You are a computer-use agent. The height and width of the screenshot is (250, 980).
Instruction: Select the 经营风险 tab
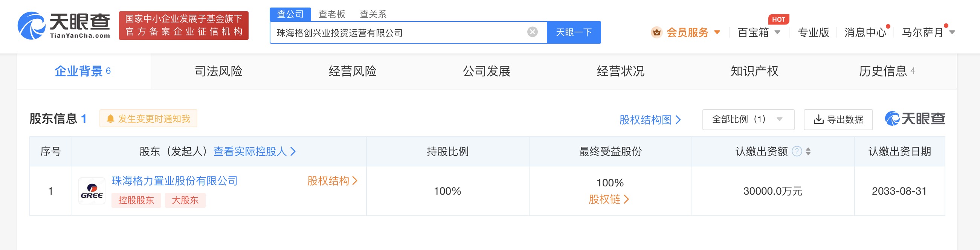point(352,71)
